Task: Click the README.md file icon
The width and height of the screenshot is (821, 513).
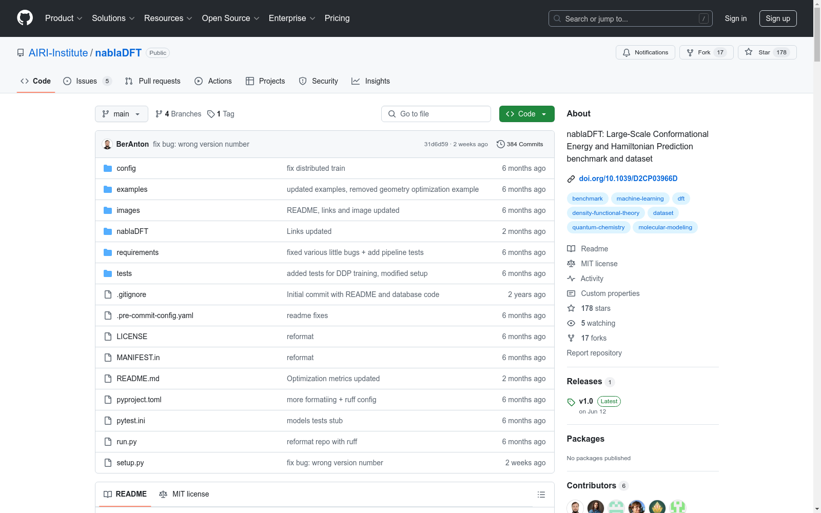Action: [x=108, y=379]
